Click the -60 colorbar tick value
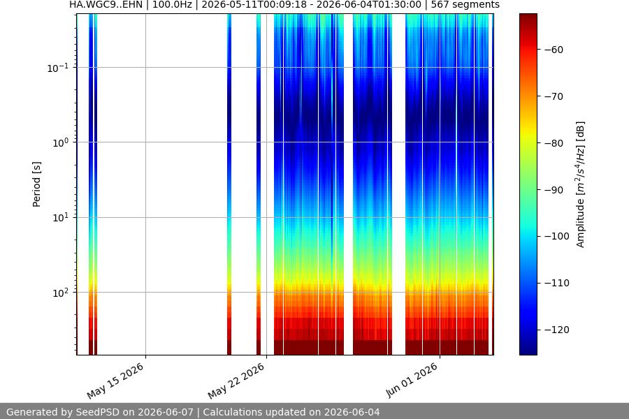 coord(554,50)
